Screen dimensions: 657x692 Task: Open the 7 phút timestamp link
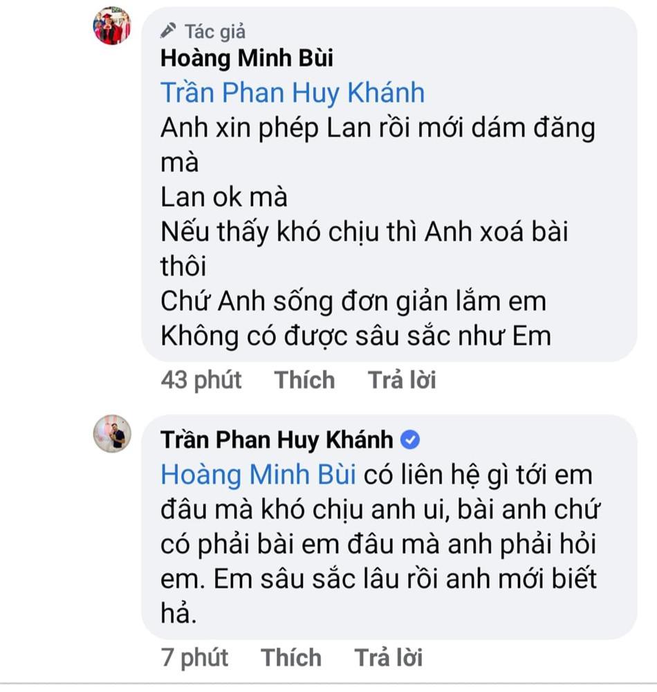coord(196,657)
